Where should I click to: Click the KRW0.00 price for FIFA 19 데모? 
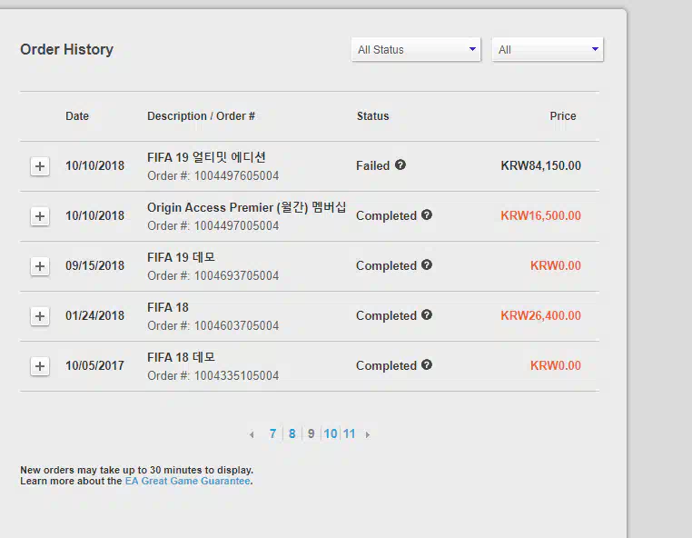point(556,265)
